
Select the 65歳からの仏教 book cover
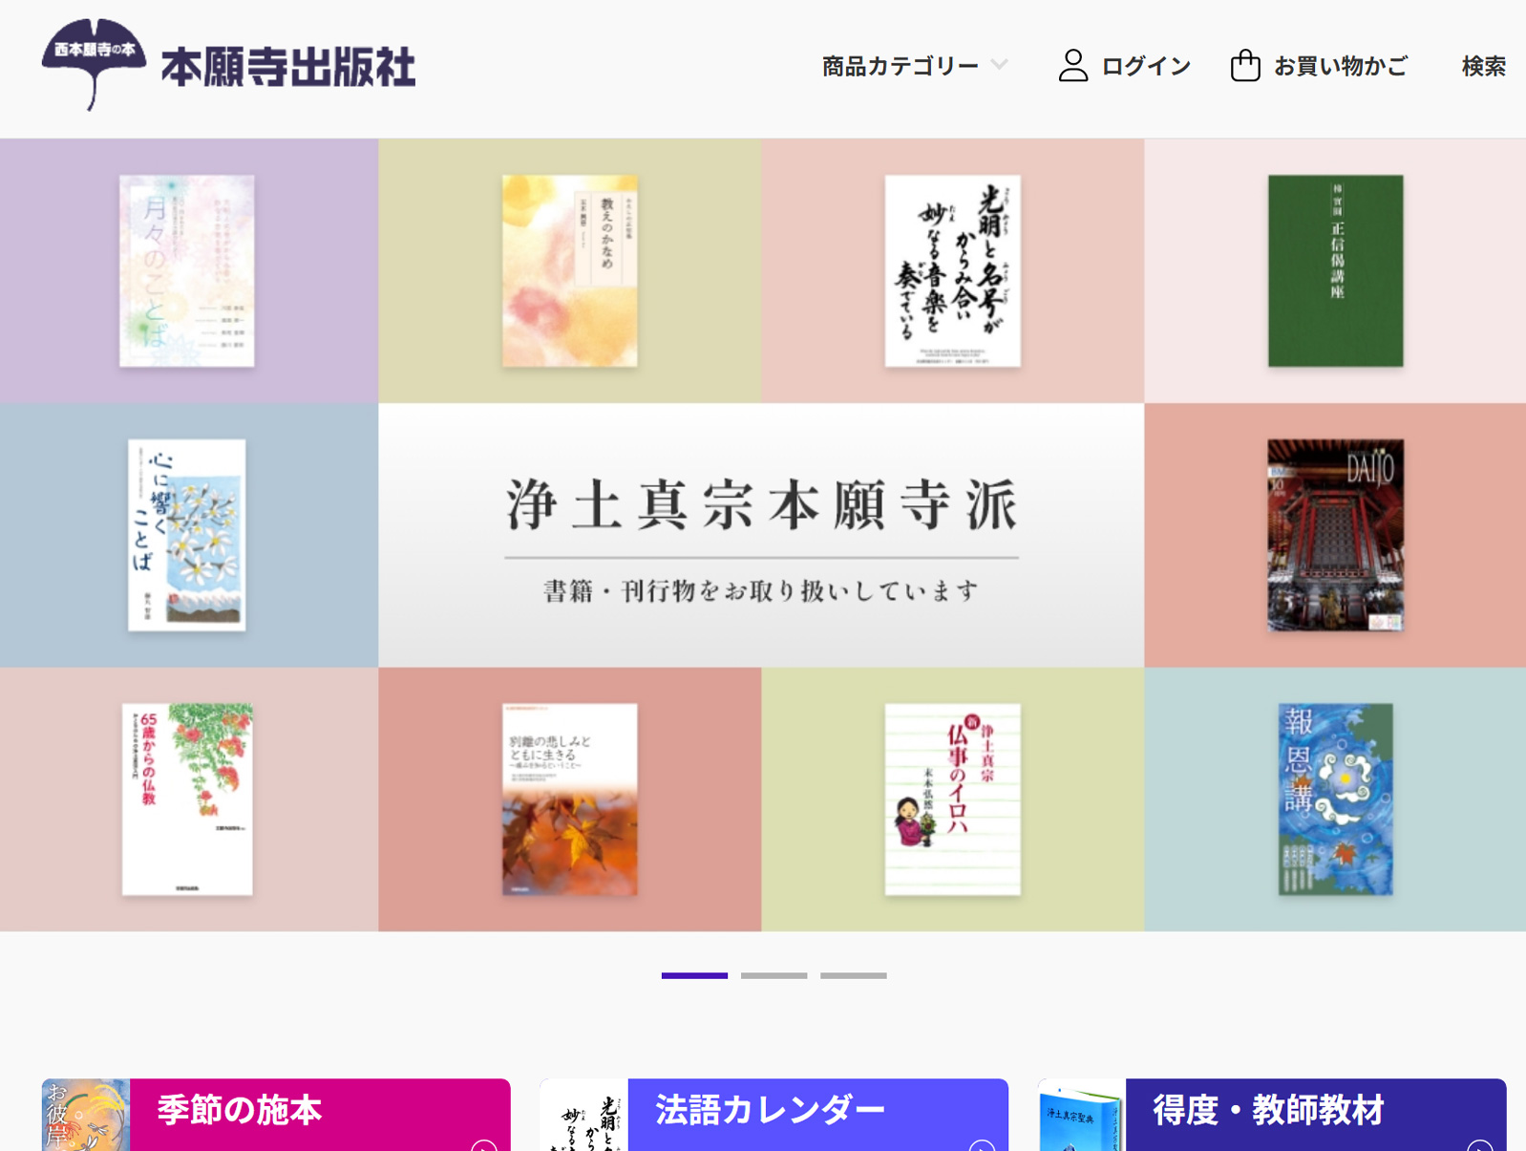pyautogui.click(x=187, y=799)
